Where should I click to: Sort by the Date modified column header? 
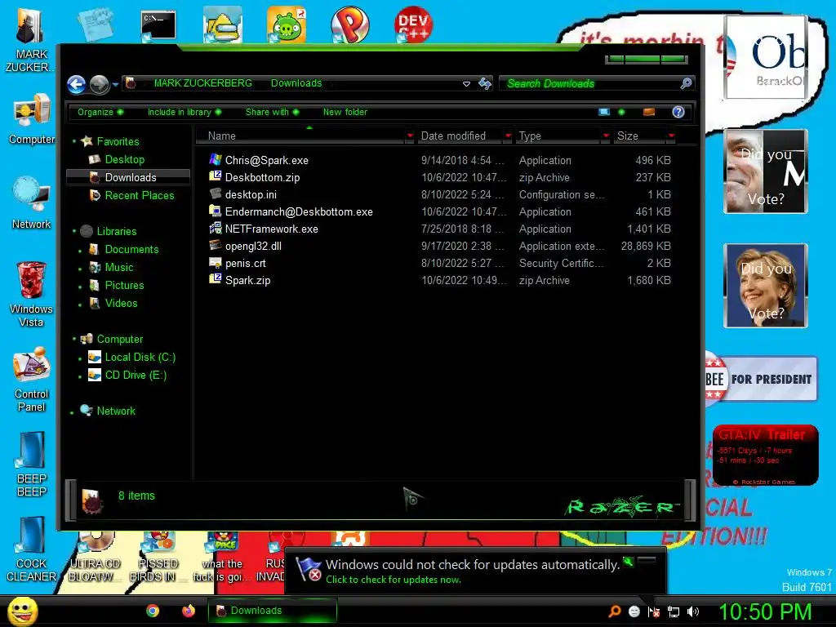coord(460,136)
